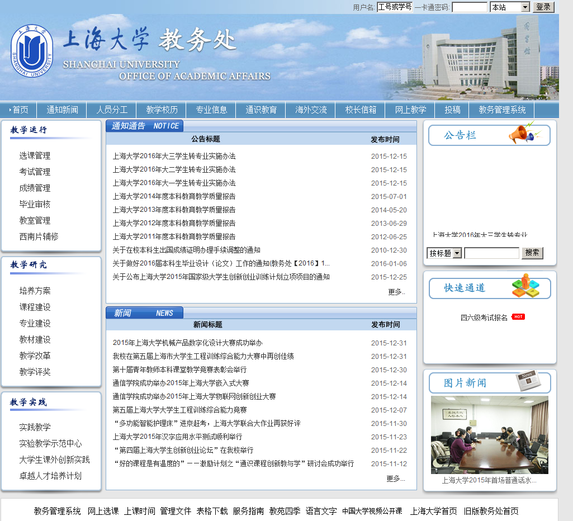Open 专业建设 sidebar link

click(35, 323)
